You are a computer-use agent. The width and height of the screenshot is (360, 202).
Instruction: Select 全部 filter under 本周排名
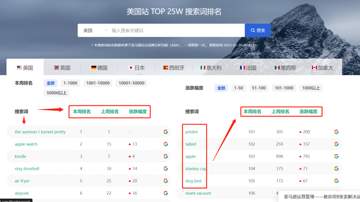click(x=51, y=83)
